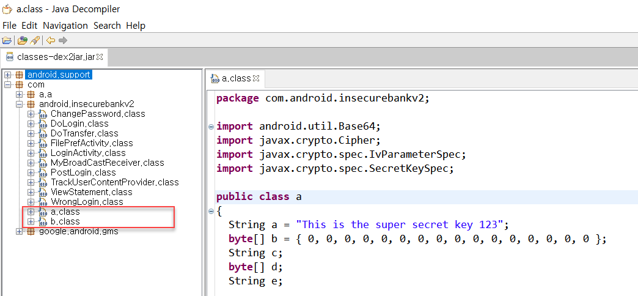Select a.class in the tree
This screenshot has height=296, width=638.
(x=65, y=212)
